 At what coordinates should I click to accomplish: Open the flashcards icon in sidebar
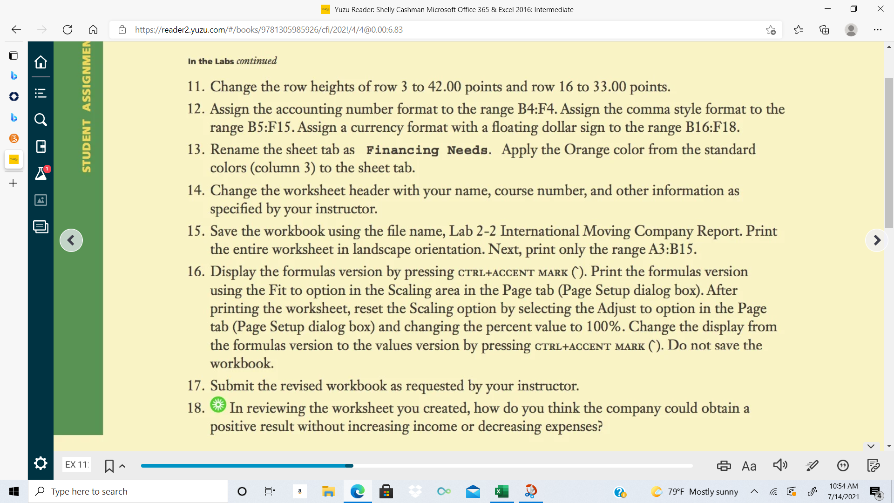tap(41, 227)
